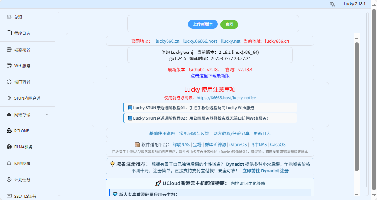This screenshot has height=200, width=377.
Task: Click the book icon of STUN tutorial 02
Action: [130, 118]
